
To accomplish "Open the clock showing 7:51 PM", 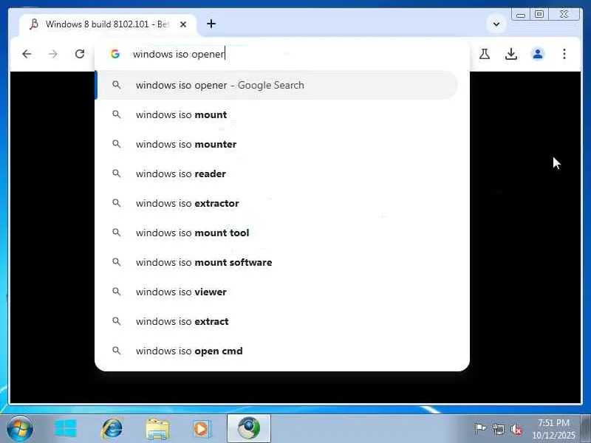I will click(x=553, y=429).
